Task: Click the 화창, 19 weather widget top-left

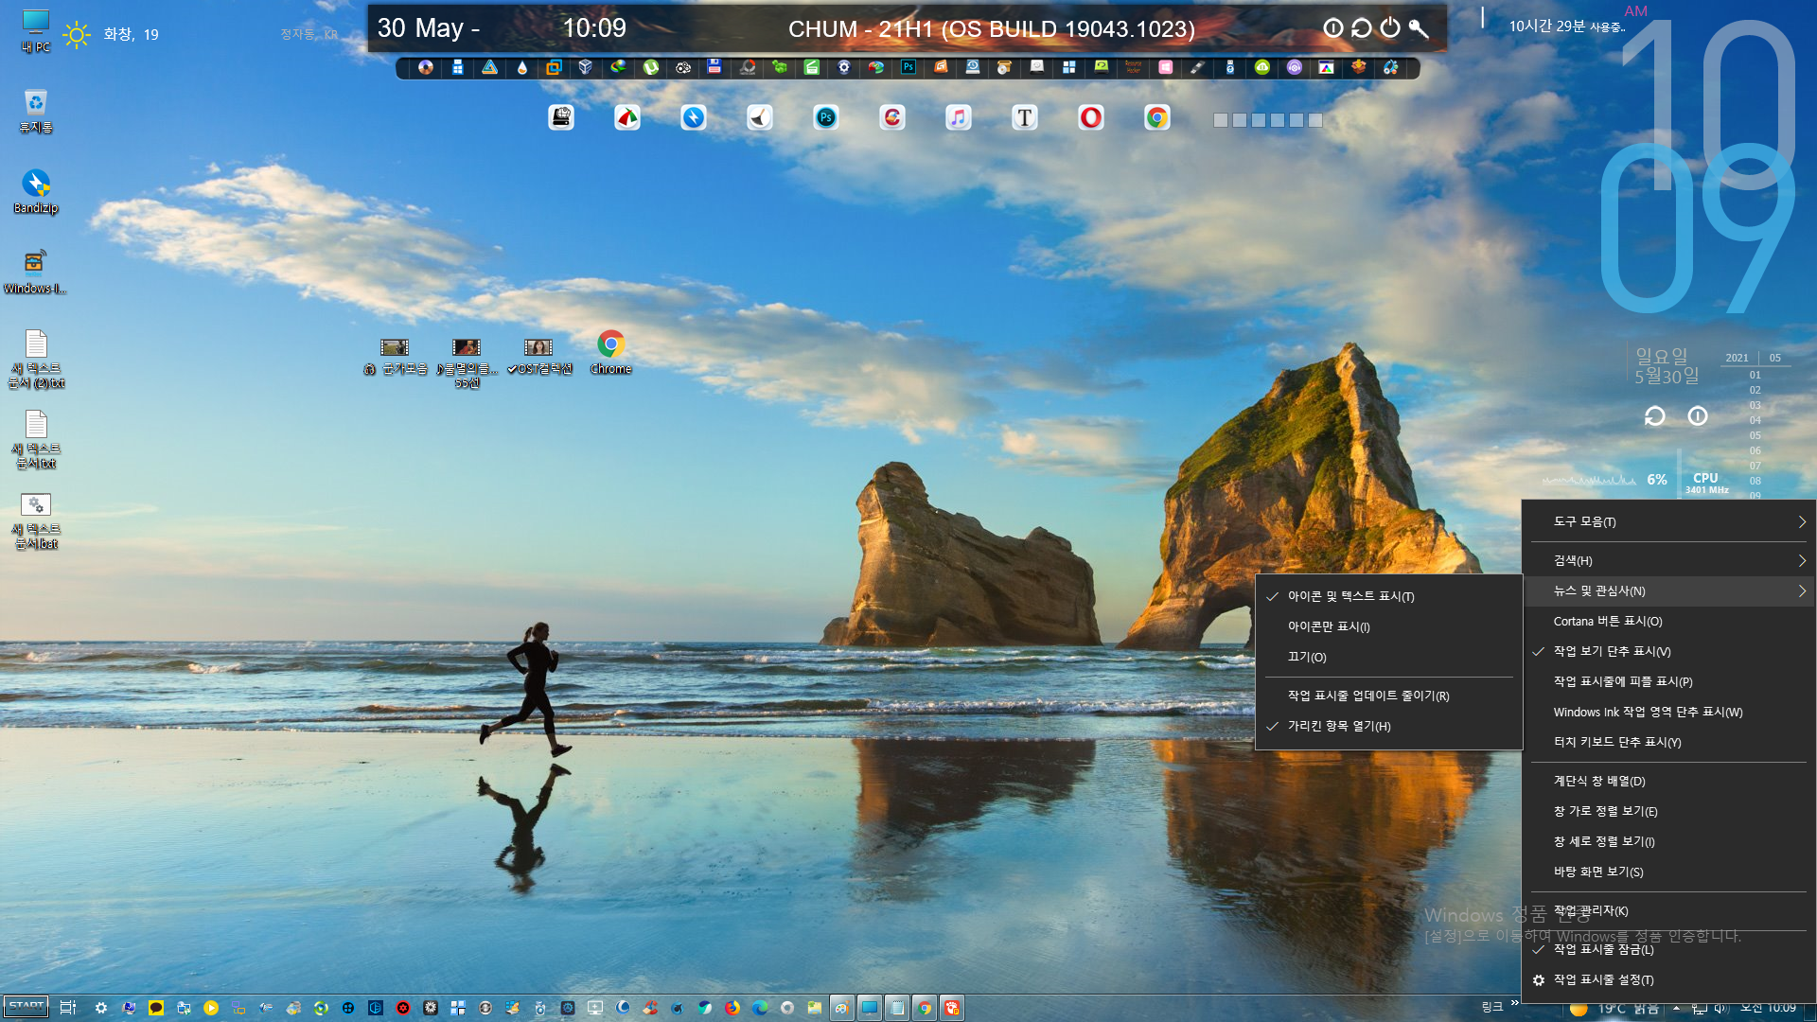Action: [x=112, y=34]
